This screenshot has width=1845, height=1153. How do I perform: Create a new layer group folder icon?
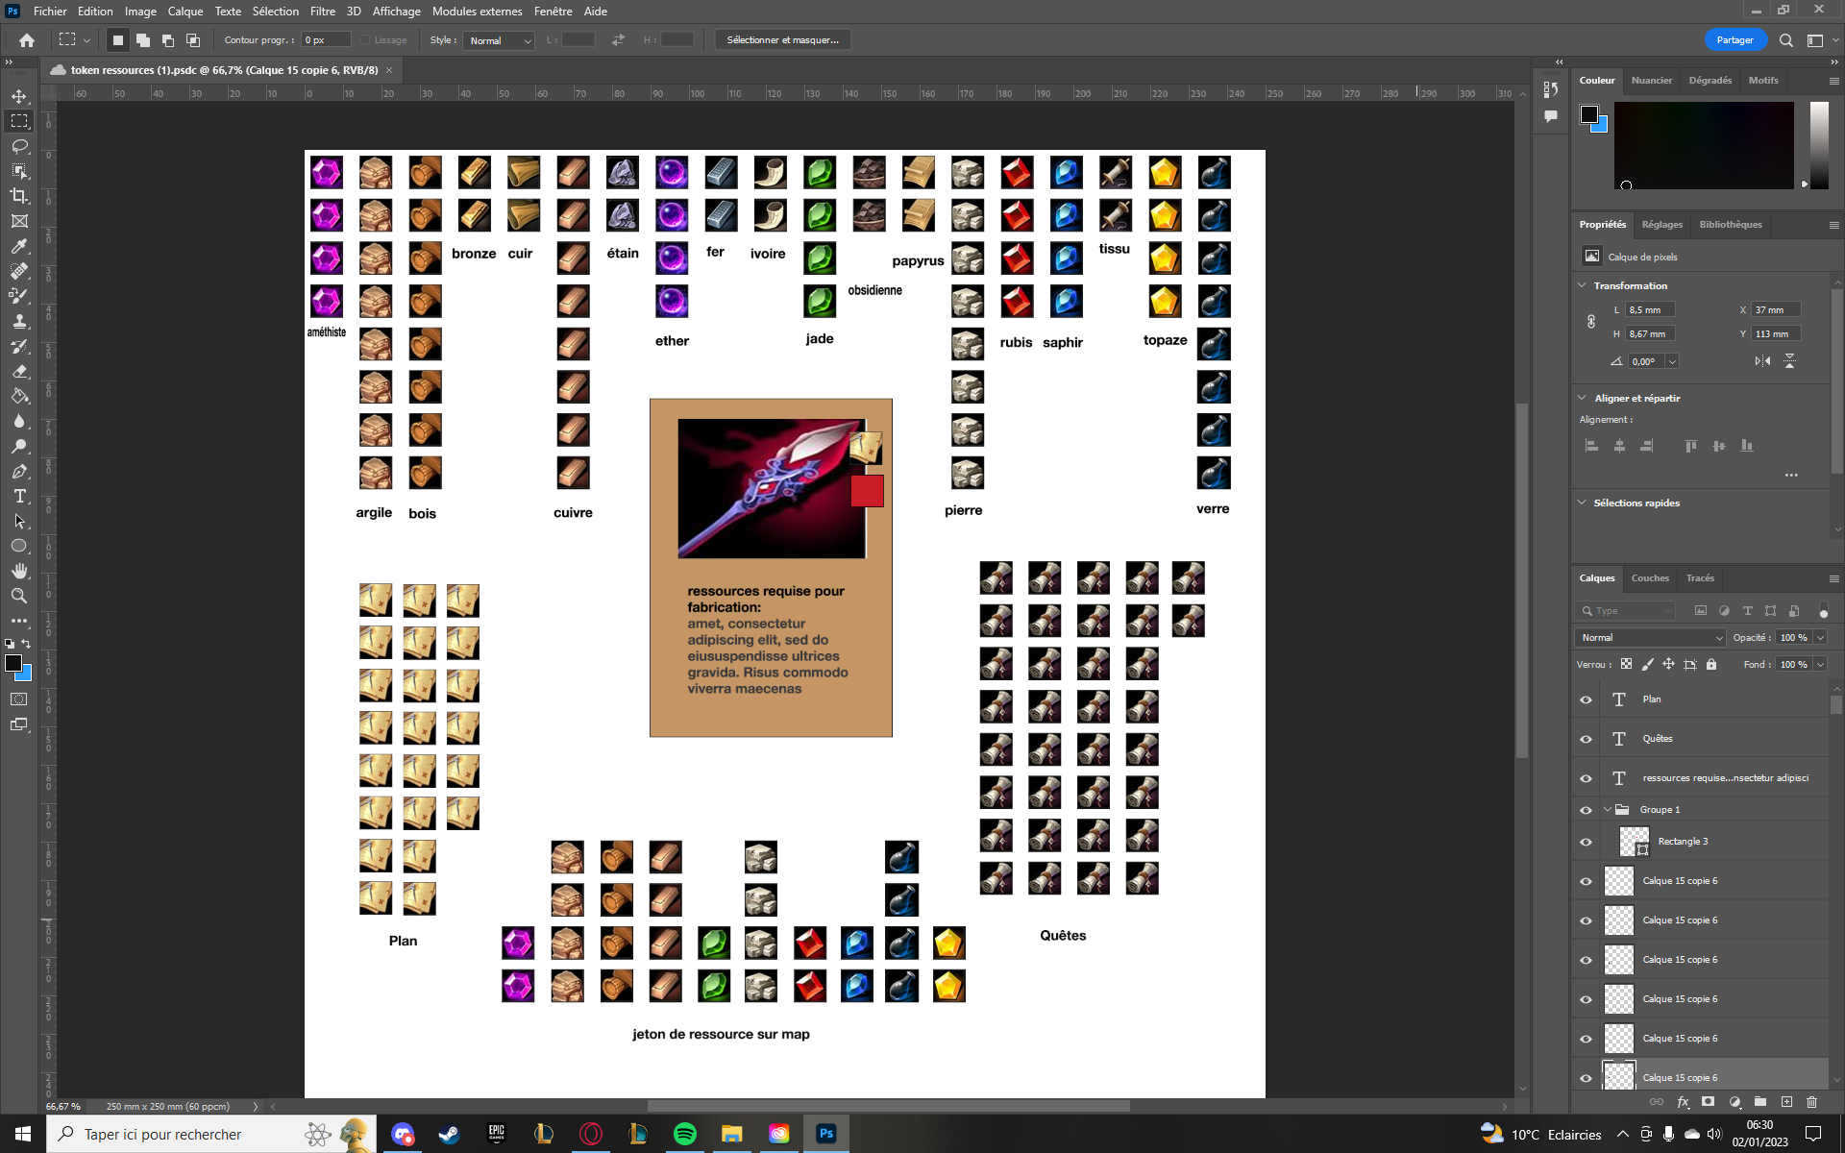point(1760,1102)
